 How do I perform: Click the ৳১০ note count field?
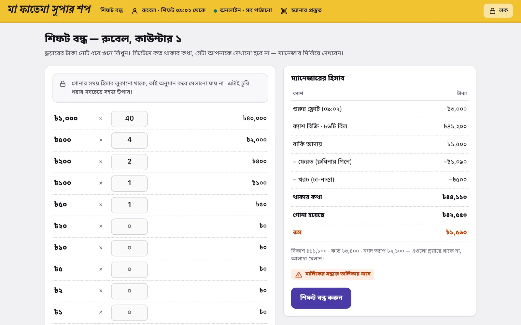pos(129,248)
